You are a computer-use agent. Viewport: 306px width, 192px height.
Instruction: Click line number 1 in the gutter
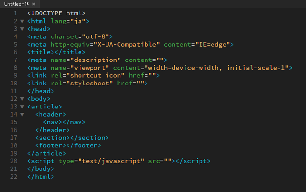[15, 13]
